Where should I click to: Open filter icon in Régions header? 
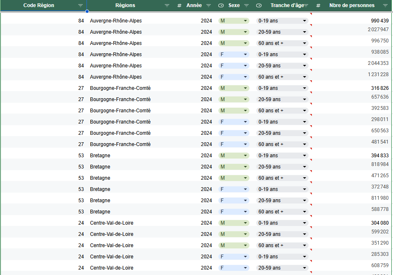pyautogui.click(x=167, y=6)
